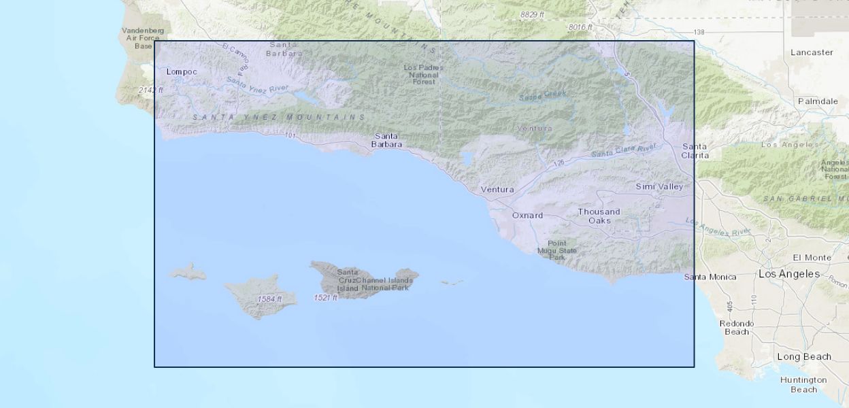Select the Thousand Oaks label
The height and width of the screenshot is (408, 849).
tap(599, 216)
